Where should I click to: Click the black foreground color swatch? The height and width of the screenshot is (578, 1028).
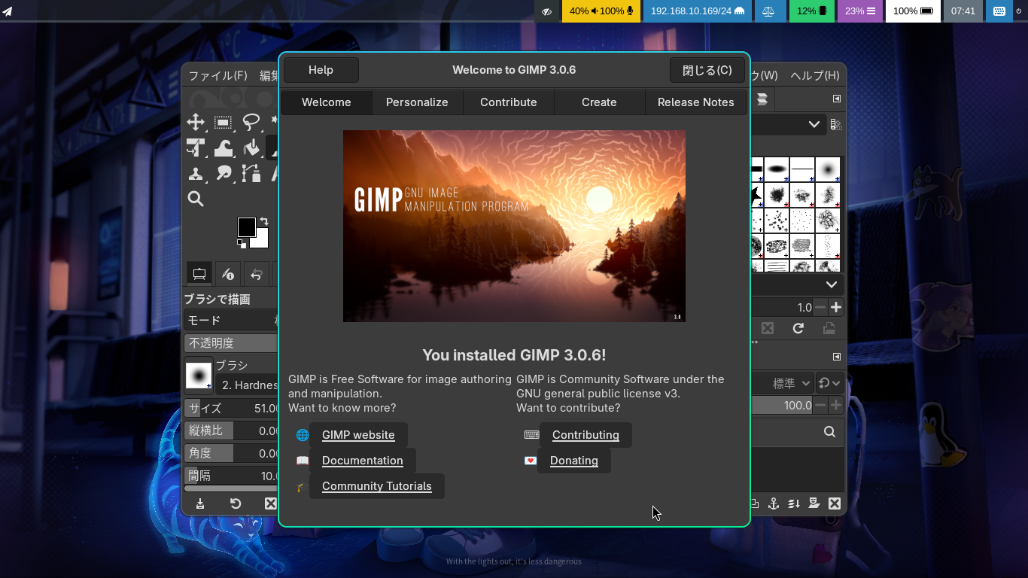point(247,227)
